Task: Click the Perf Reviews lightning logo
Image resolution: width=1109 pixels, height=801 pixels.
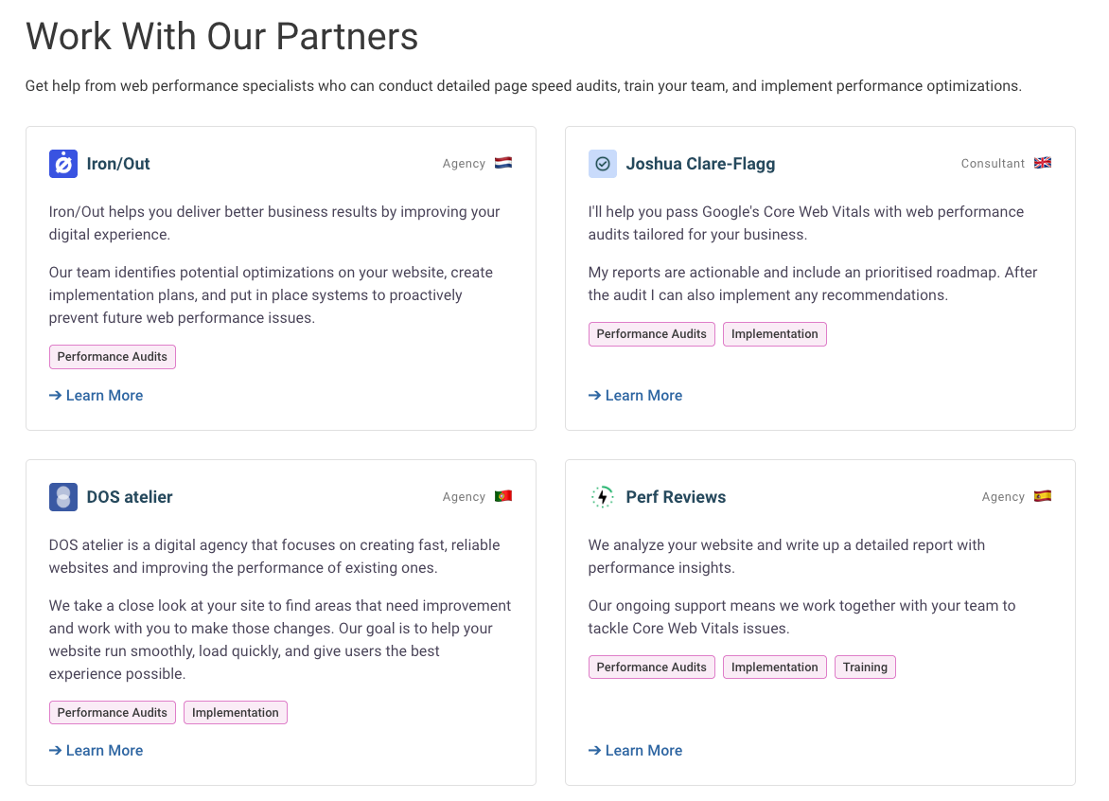Action: (603, 497)
